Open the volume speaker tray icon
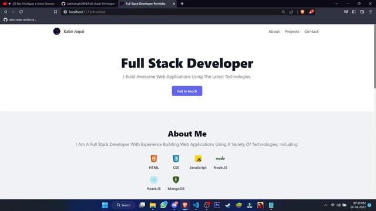 tap(338, 205)
